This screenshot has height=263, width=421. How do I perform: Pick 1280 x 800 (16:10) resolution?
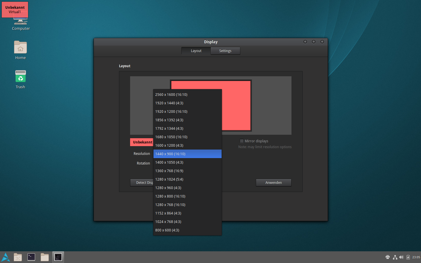(187, 196)
